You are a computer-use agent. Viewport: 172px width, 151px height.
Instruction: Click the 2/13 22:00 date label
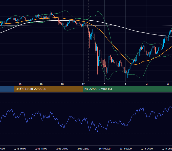click(83, 148)
